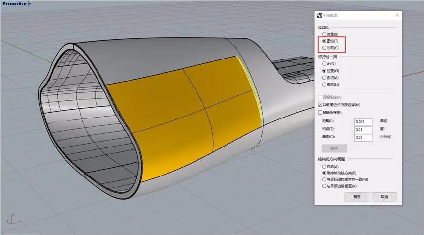The height and width of the screenshot is (235, 424).
Task: Click the Rhino icon in the dialog title bar
Action: (x=319, y=15)
